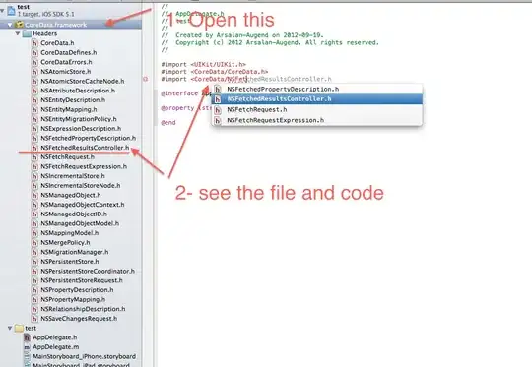Open NSPropertyMapping.h in the navigator

click(x=73, y=299)
